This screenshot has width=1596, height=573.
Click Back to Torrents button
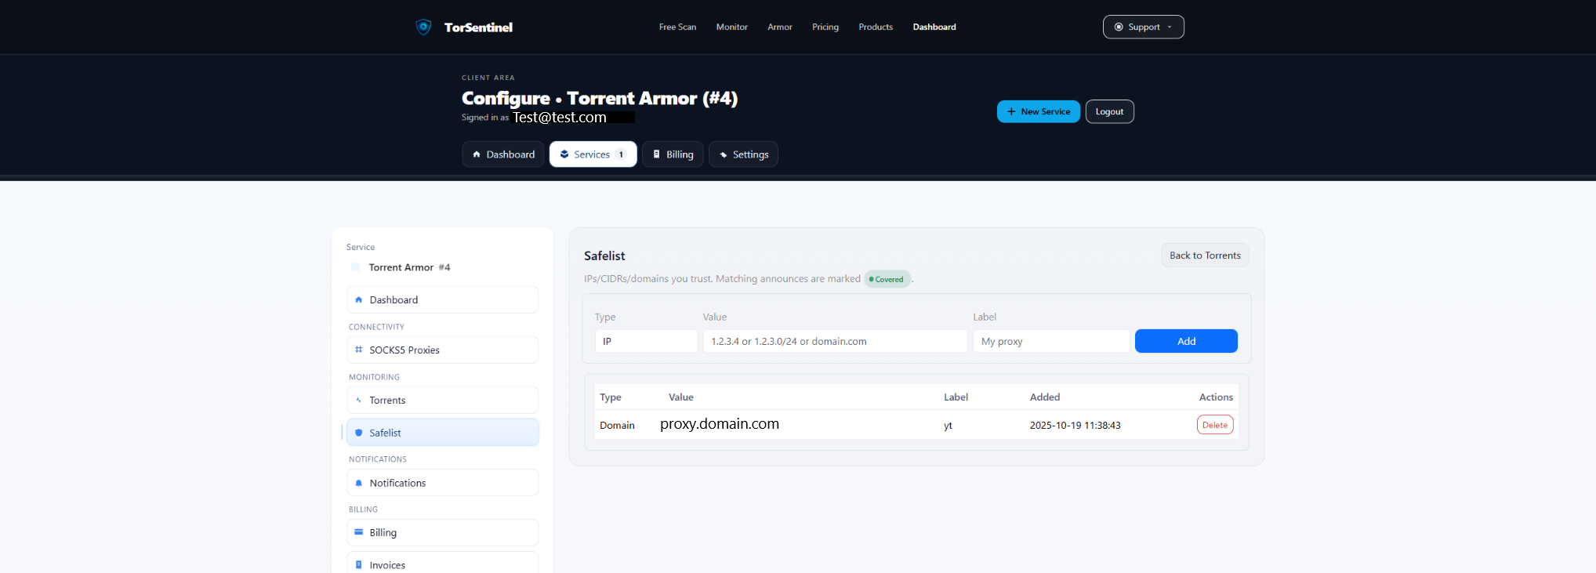1205,256
